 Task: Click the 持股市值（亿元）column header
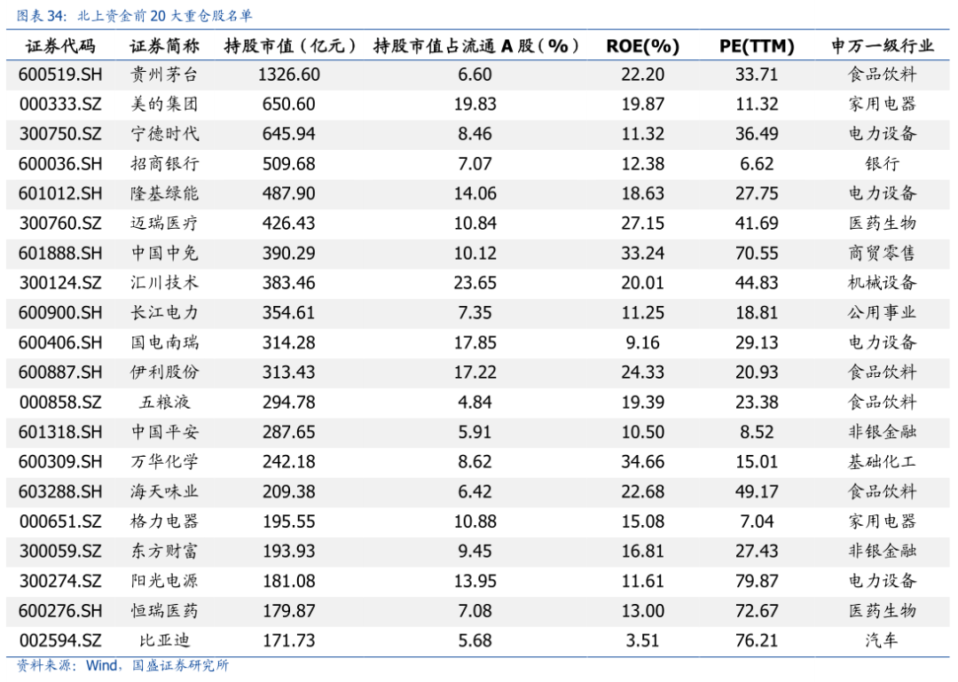(x=289, y=46)
